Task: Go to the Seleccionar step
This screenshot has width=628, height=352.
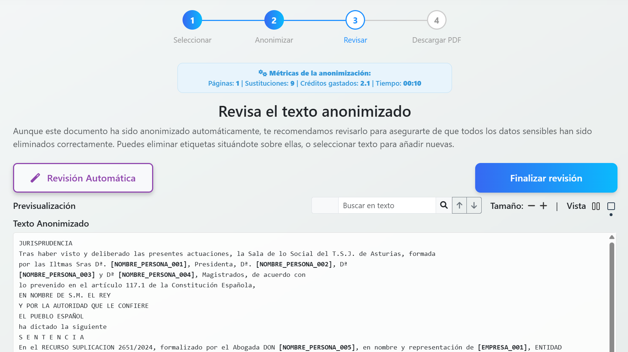Action: (x=192, y=40)
